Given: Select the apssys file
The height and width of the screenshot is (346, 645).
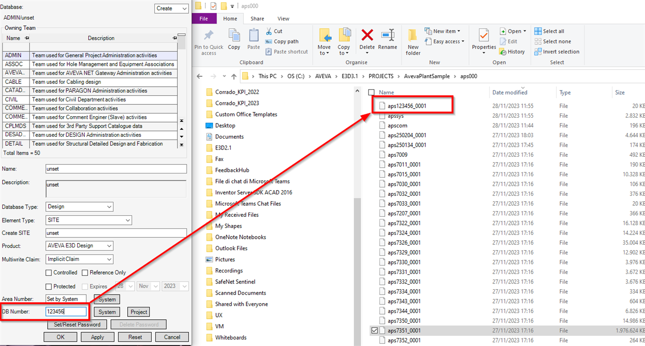Looking at the screenshot, I should (397, 116).
